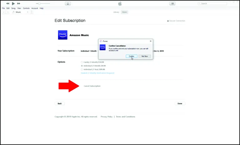240x145 pixels.
Task: Click the 'Individual 1 Month' subscription text
Action: pos(89,51)
